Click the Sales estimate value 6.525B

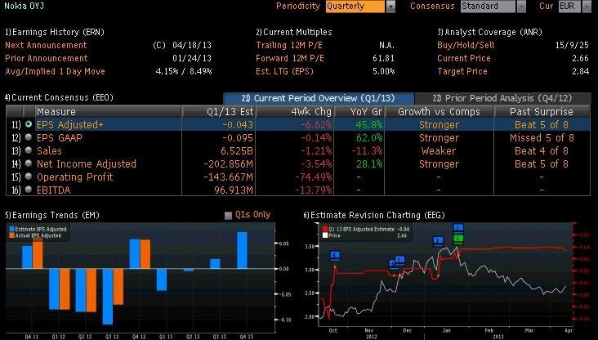click(237, 150)
